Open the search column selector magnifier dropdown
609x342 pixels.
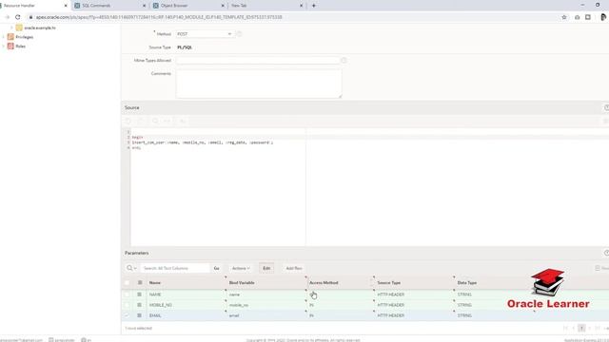(x=131, y=268)
